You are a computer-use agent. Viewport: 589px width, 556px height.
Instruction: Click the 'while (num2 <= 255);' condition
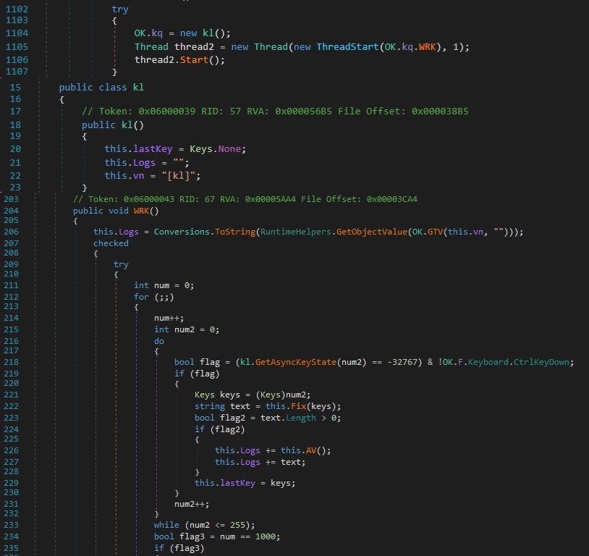204,525
